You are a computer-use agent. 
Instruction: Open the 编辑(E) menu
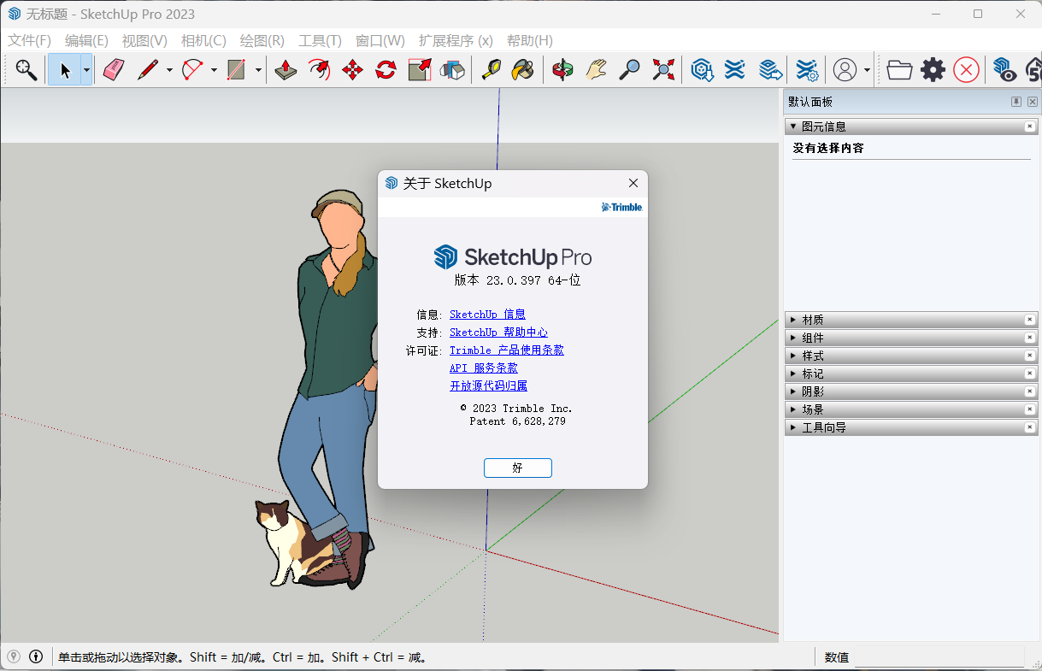pos(86,40)
